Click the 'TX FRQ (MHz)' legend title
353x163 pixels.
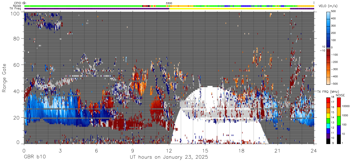point(328,91)
